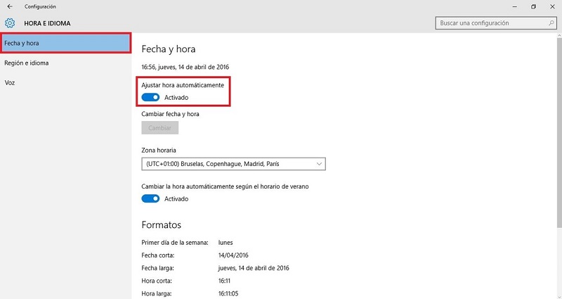Image resolution: width=562 pixels, height=299 pixels.
Task: Click the HORA E IDIOMA header
Action: (47, 23)
